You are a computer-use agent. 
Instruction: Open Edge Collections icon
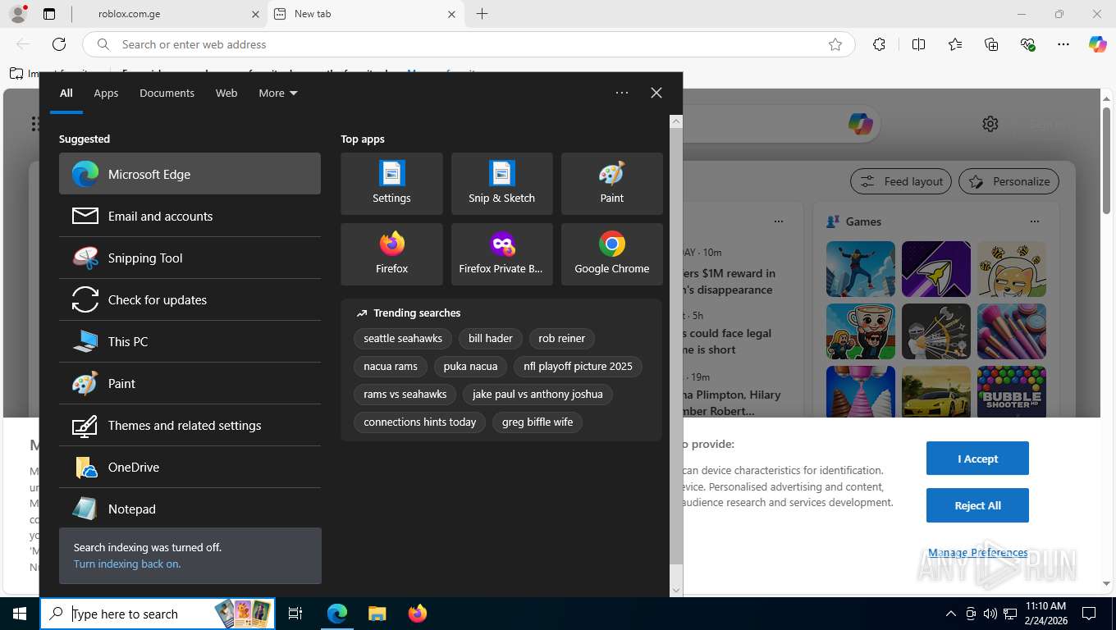click(991, 44)
